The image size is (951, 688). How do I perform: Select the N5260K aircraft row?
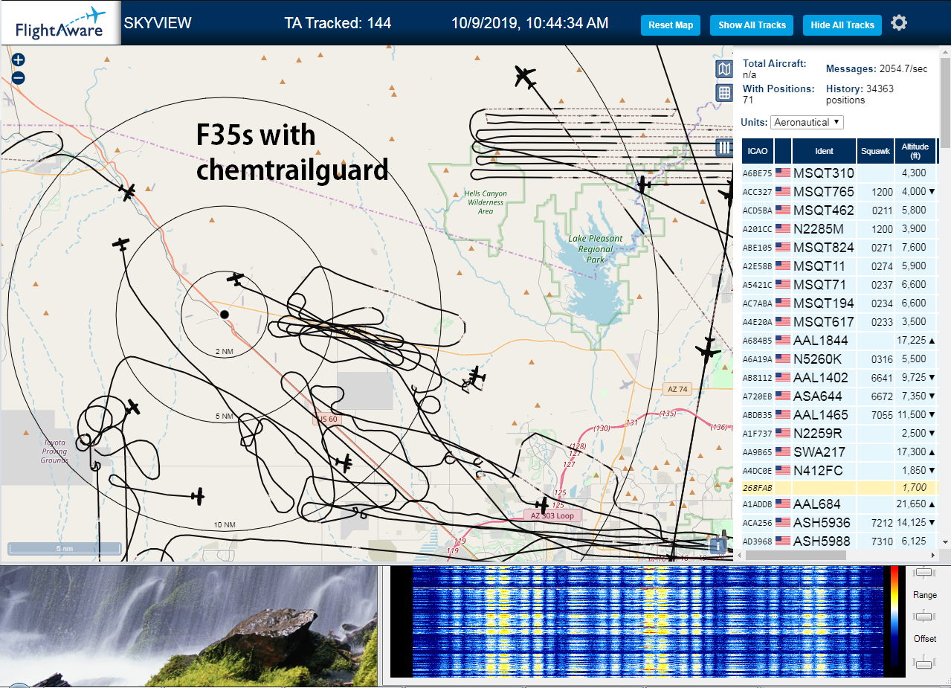click(839, 359)
